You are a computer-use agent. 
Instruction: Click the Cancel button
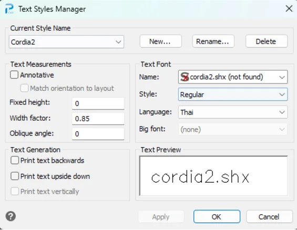(x=269, y=216)
